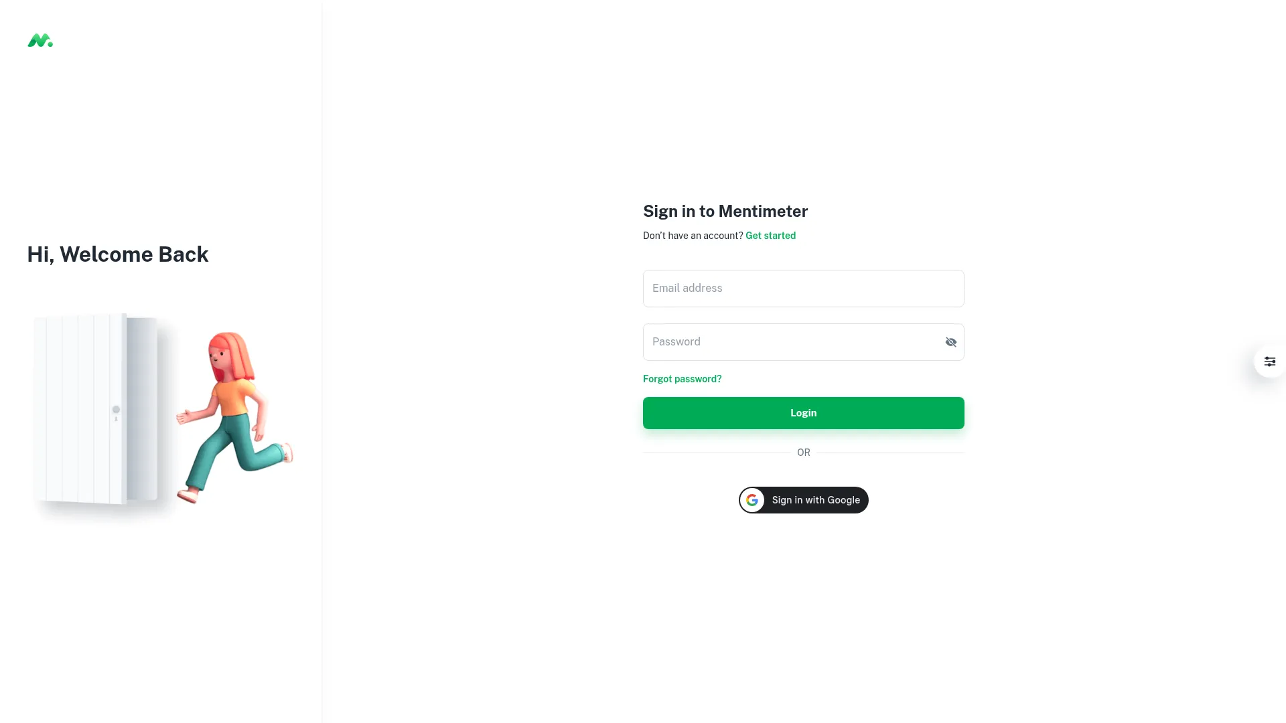Follow the Get started link
This screenshot has height=723, width=1286.
[x=770, y=236]
